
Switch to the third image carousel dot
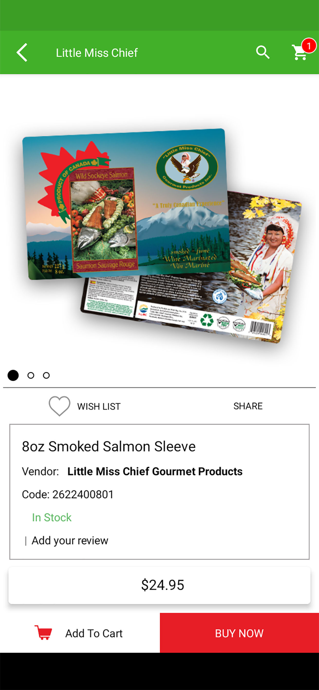tap(46, 375)
